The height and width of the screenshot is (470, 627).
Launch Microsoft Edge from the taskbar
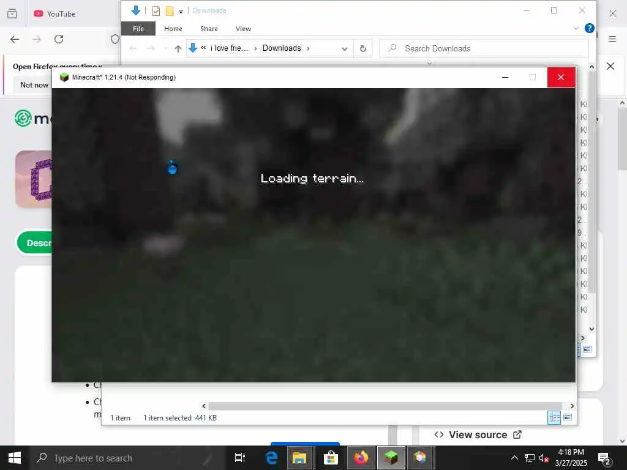(x=271, y=458)
